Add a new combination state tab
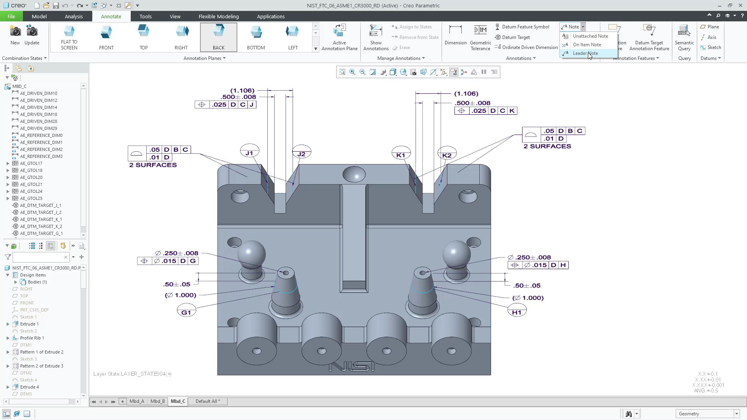 (x=122, y=401)
